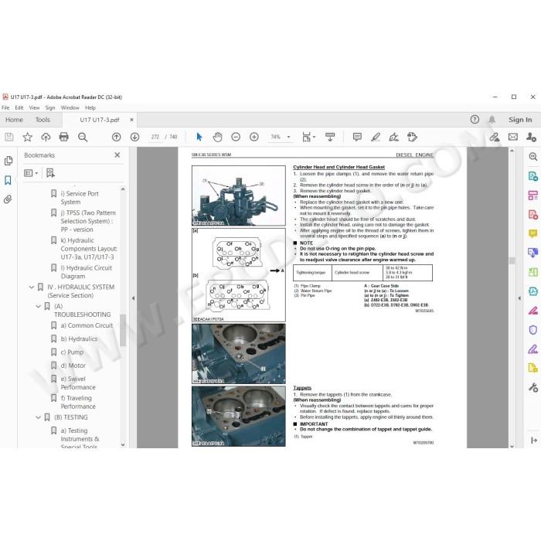Star this file with the bookmark star icon
Screen dimensions: 541x541
point(27,138)
